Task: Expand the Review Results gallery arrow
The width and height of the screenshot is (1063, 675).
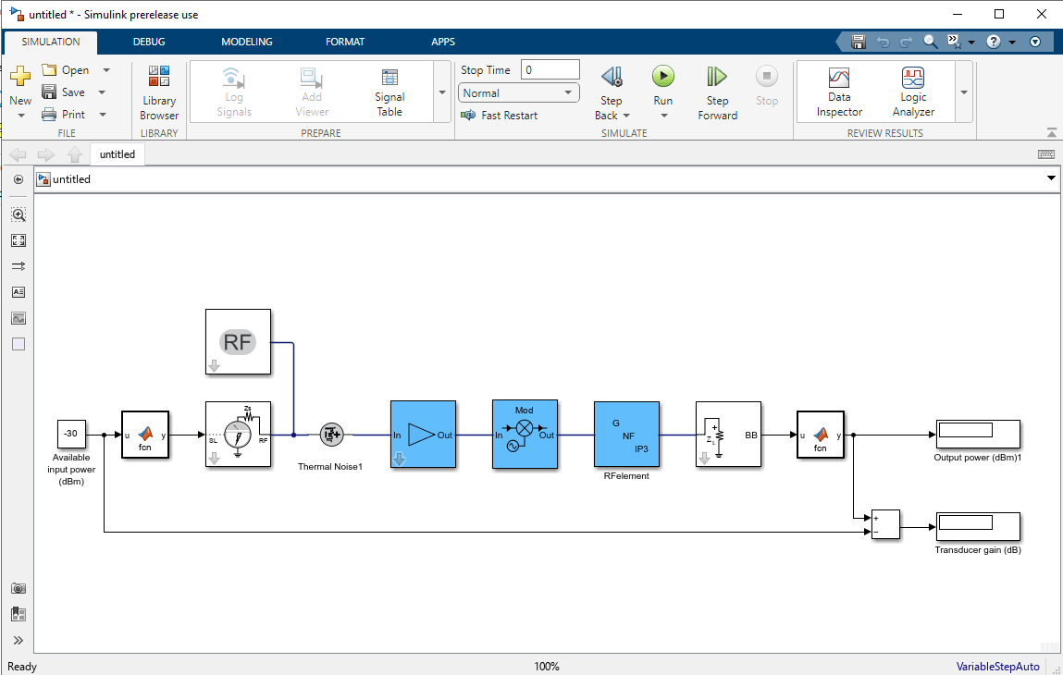Action: tap(964, 92)
